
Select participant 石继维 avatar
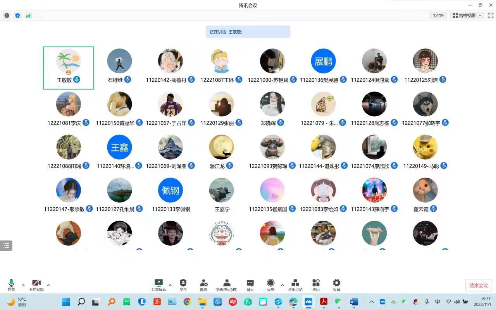pos(119,61)
